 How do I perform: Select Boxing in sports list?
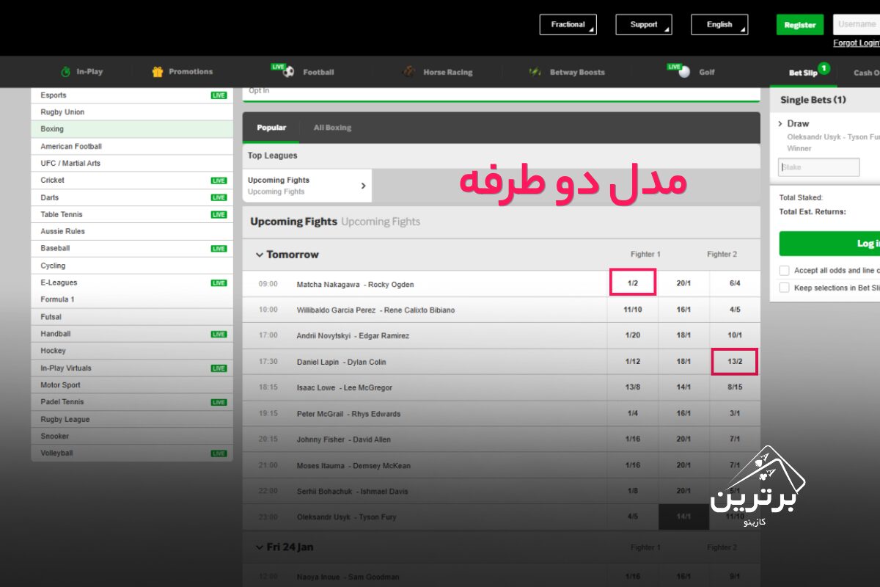coord(132,129)
